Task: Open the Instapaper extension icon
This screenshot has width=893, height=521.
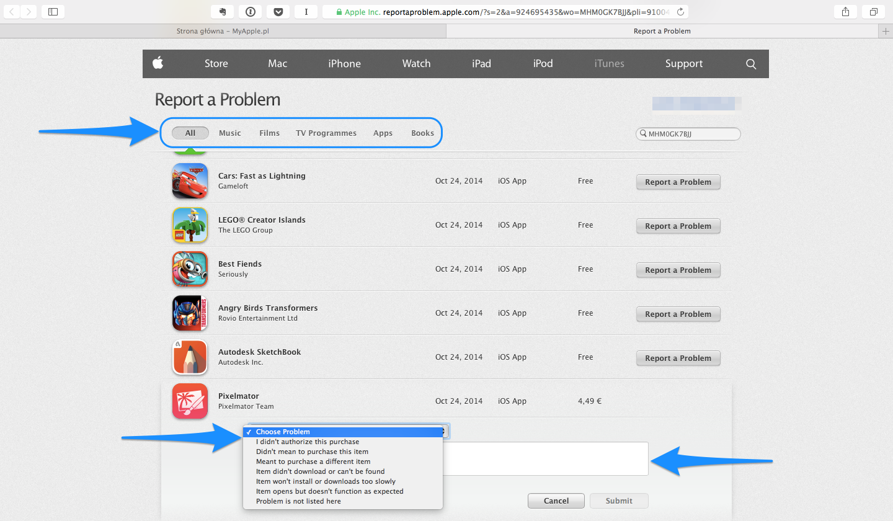Action: (x=306, y=11)
